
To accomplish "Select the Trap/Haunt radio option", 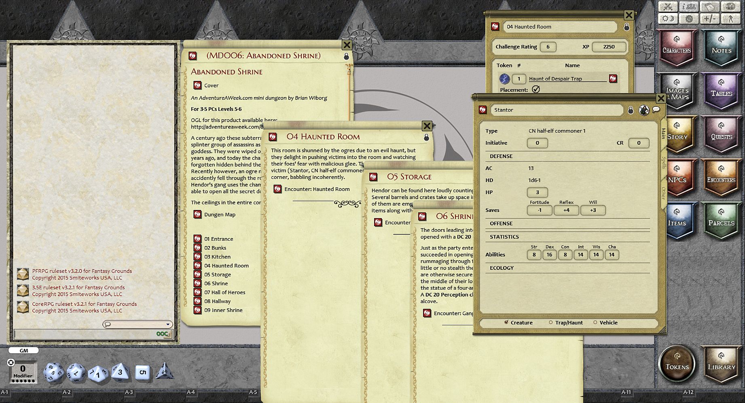I will (x=551, y=322).
